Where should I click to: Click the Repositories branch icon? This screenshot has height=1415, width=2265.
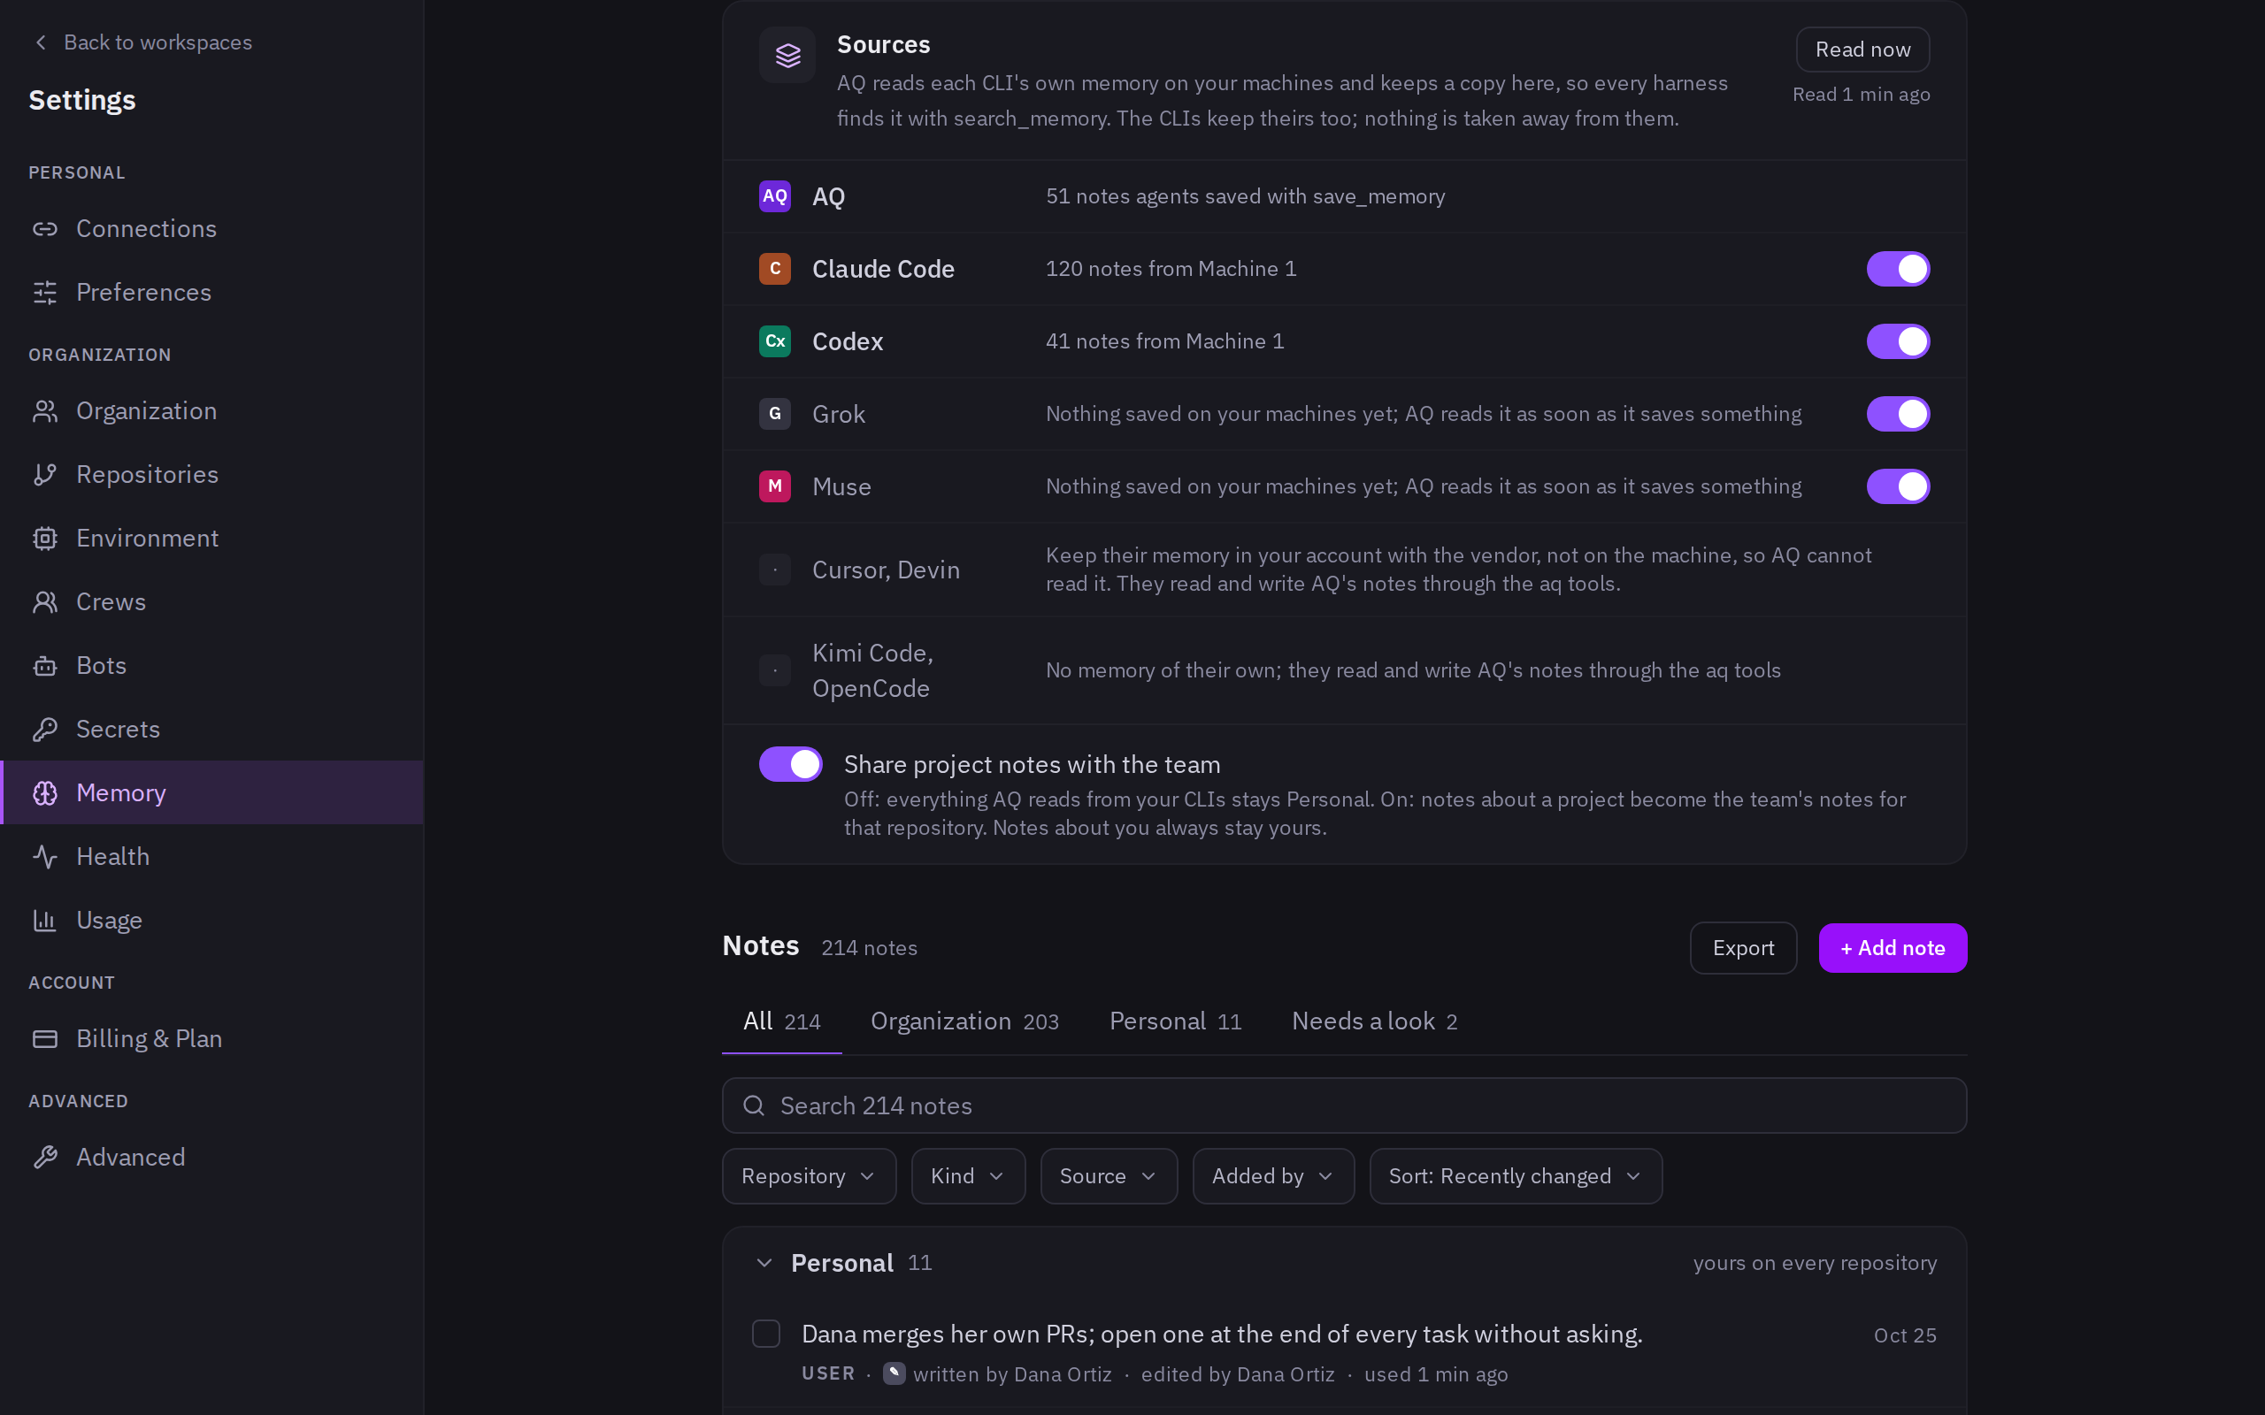[x=45, y=475]
